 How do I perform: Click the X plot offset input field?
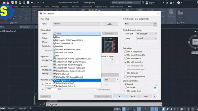[x=51, y=84]
